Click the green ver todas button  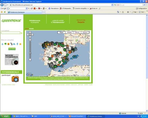[x=12, y=49]
